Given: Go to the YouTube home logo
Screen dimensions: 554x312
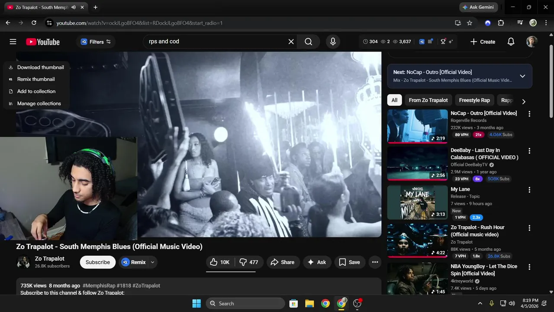Looking at the screenshot, I should coord(42,42).
